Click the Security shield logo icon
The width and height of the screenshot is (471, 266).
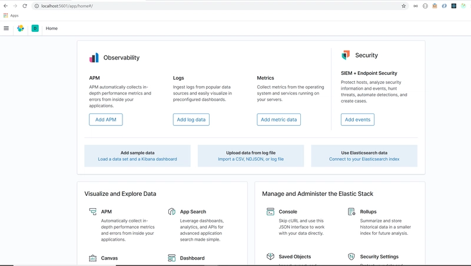pyautogui.click(x=346, y=55)
